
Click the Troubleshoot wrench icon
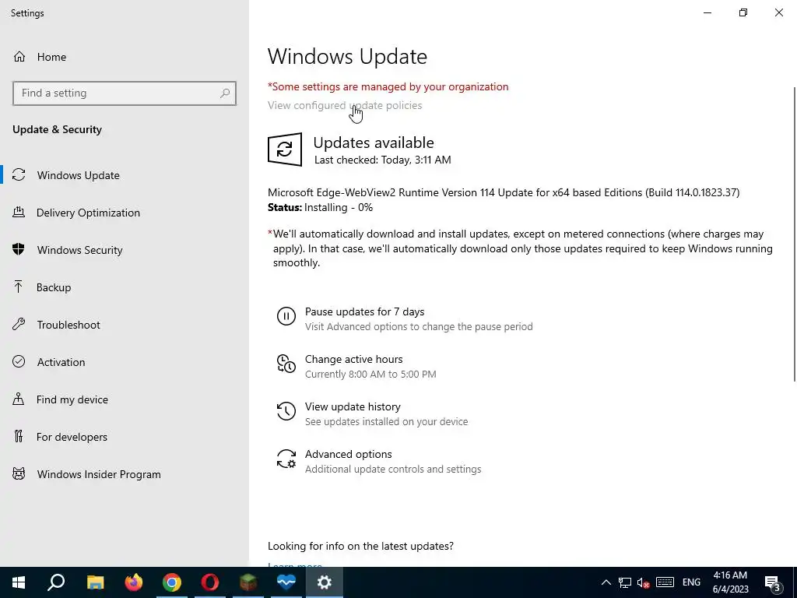(19, 325)
